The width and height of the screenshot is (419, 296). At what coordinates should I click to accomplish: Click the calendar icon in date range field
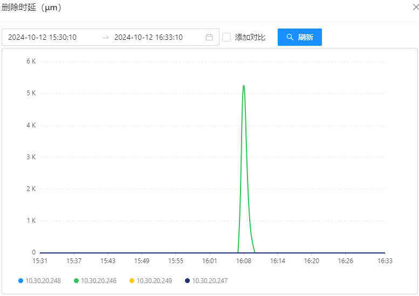pyautogui.click(x=209, y=37)
